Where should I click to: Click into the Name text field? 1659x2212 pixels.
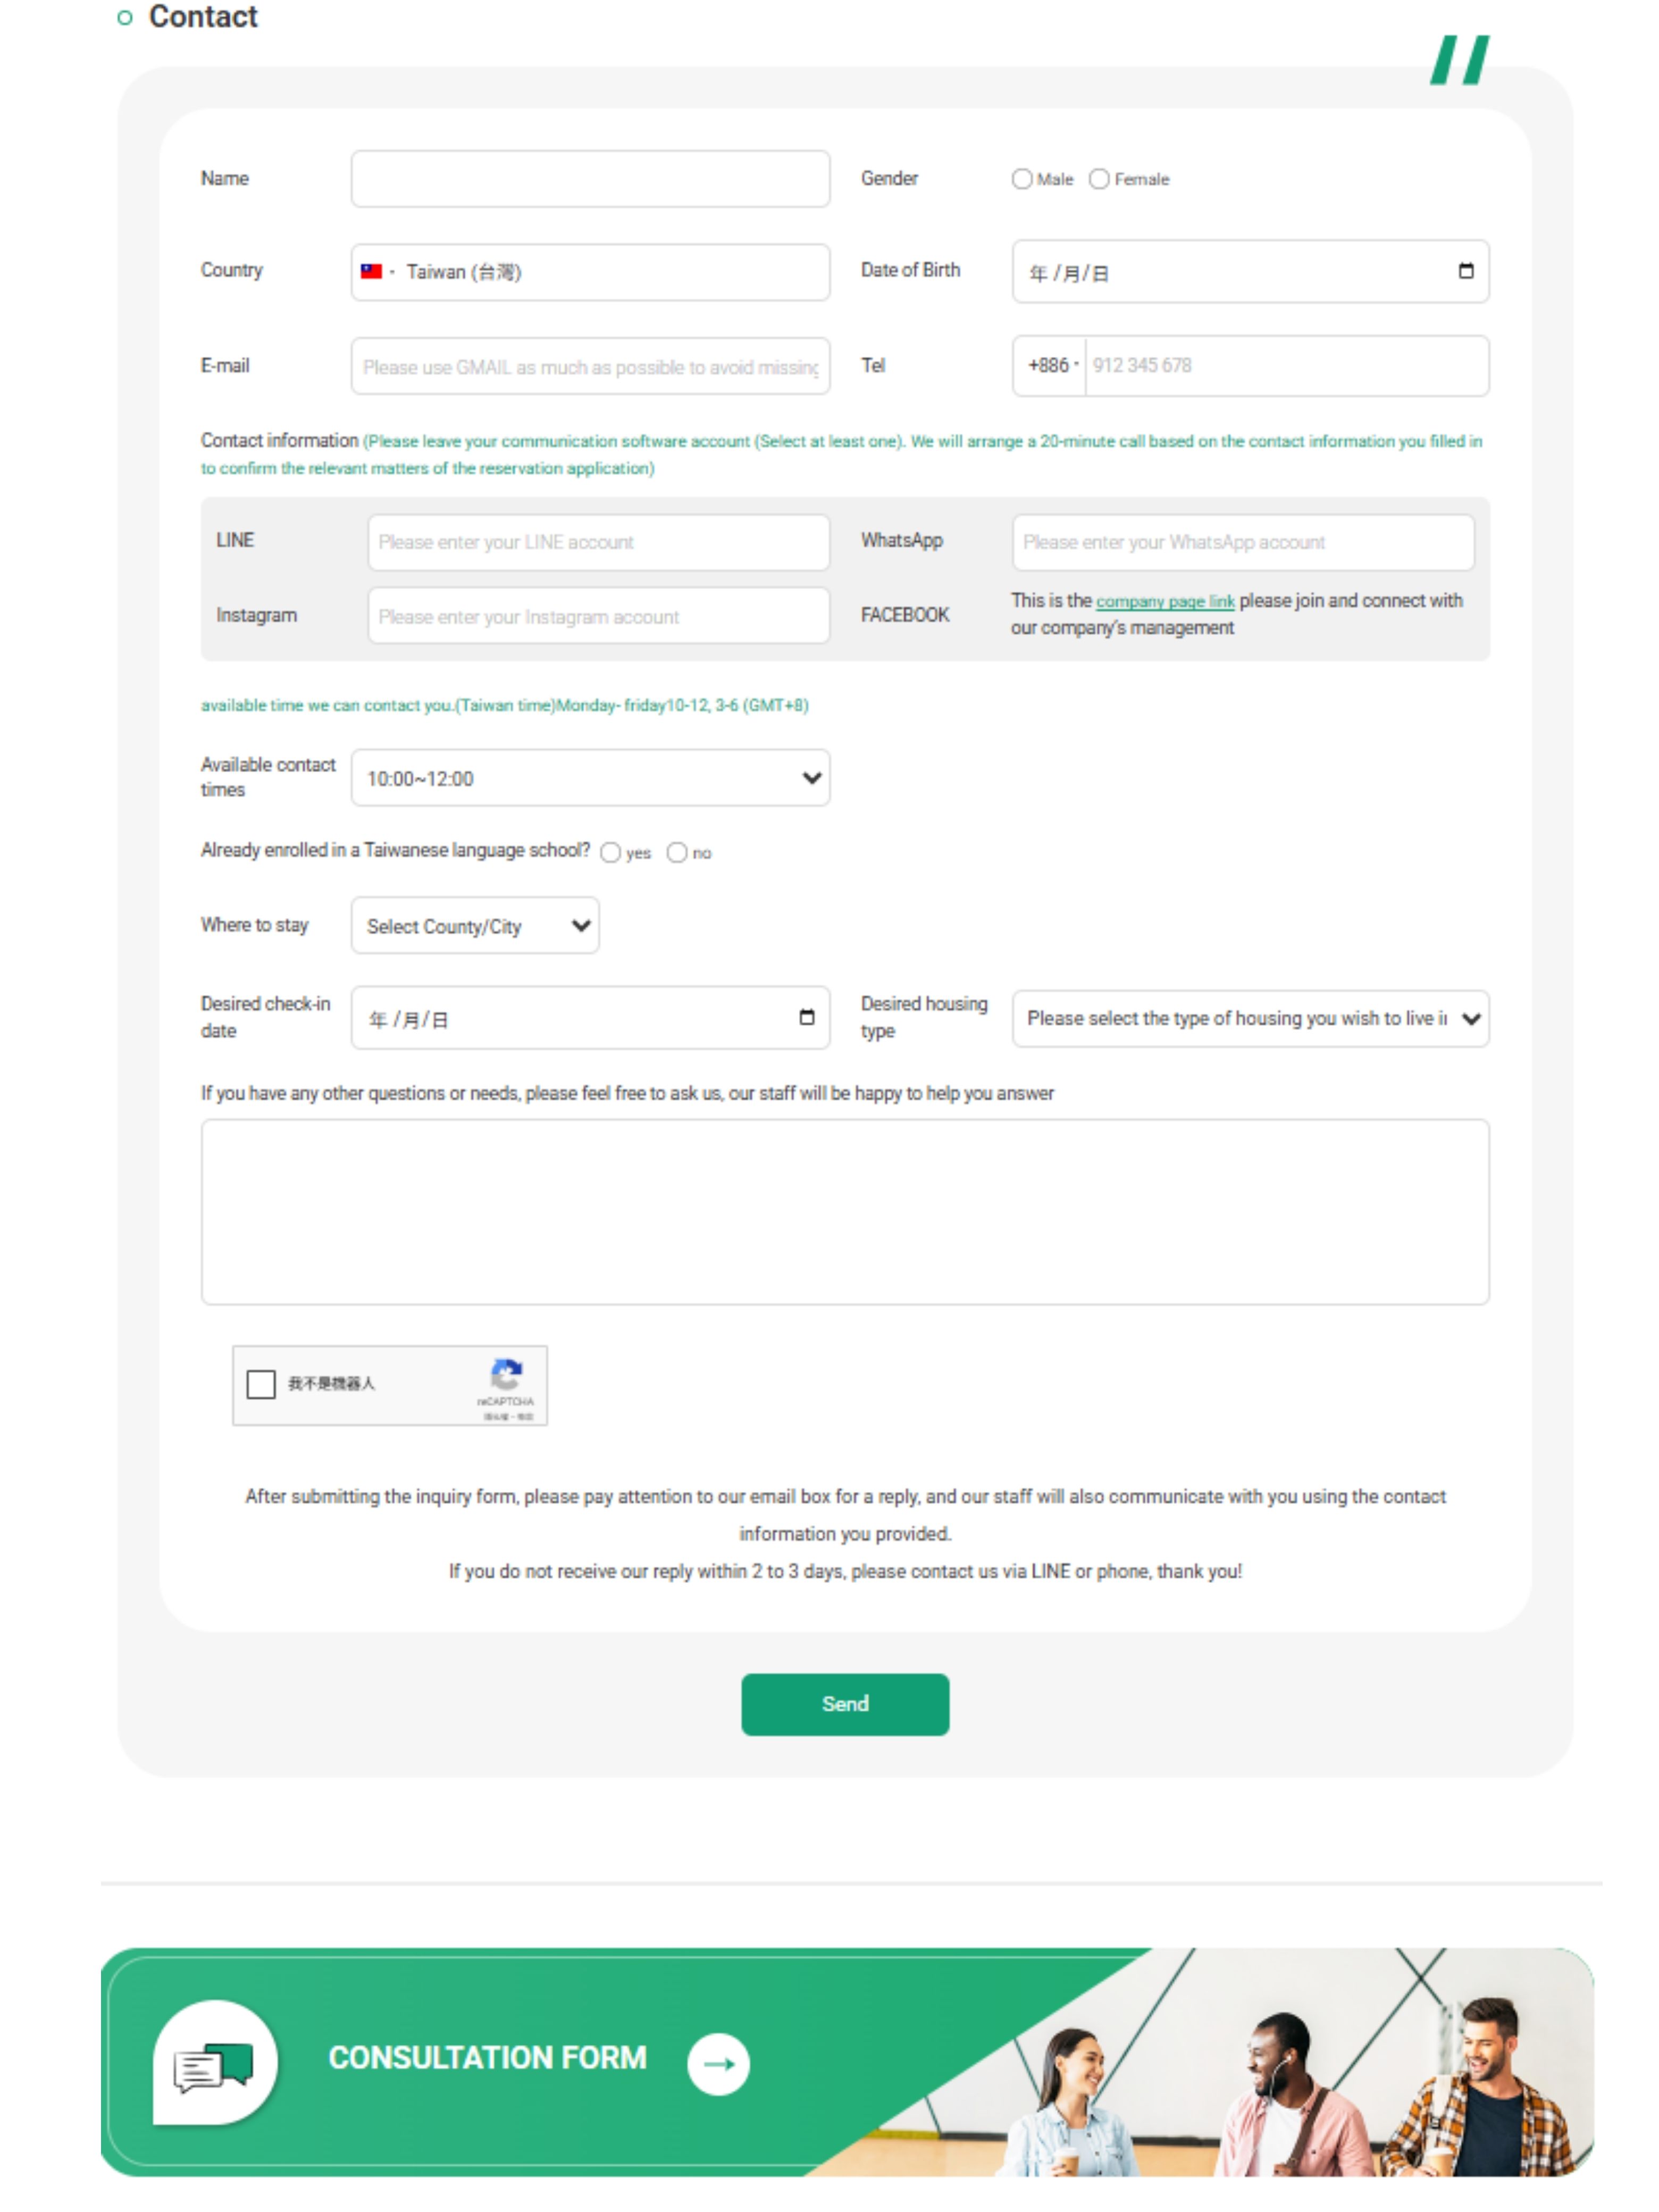click(x=590, y=179)
